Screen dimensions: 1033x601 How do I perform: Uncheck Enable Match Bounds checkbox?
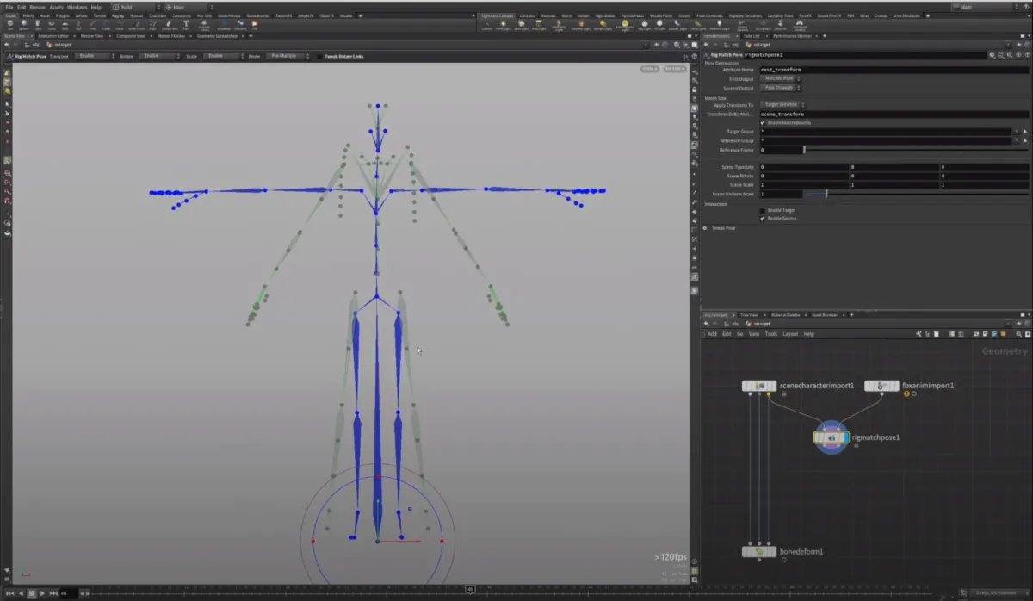[763, 122]
